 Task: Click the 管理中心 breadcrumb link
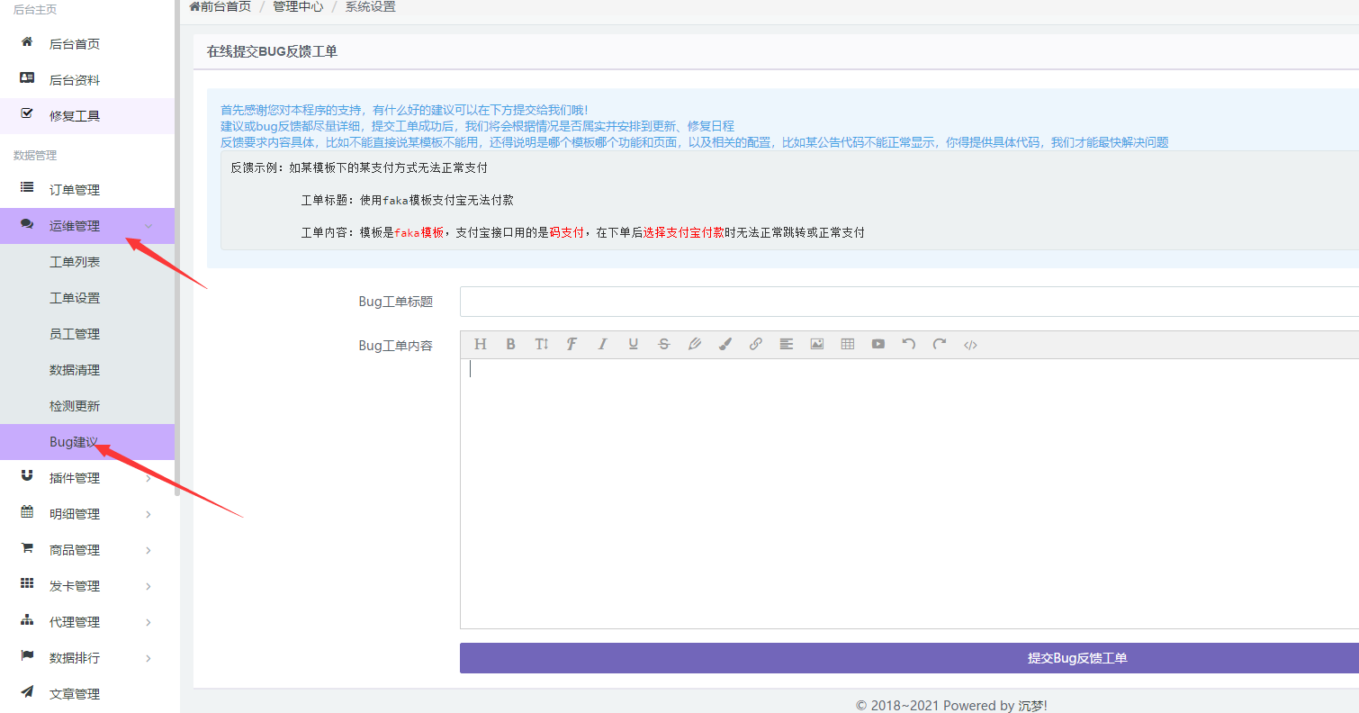coord(298,6)
